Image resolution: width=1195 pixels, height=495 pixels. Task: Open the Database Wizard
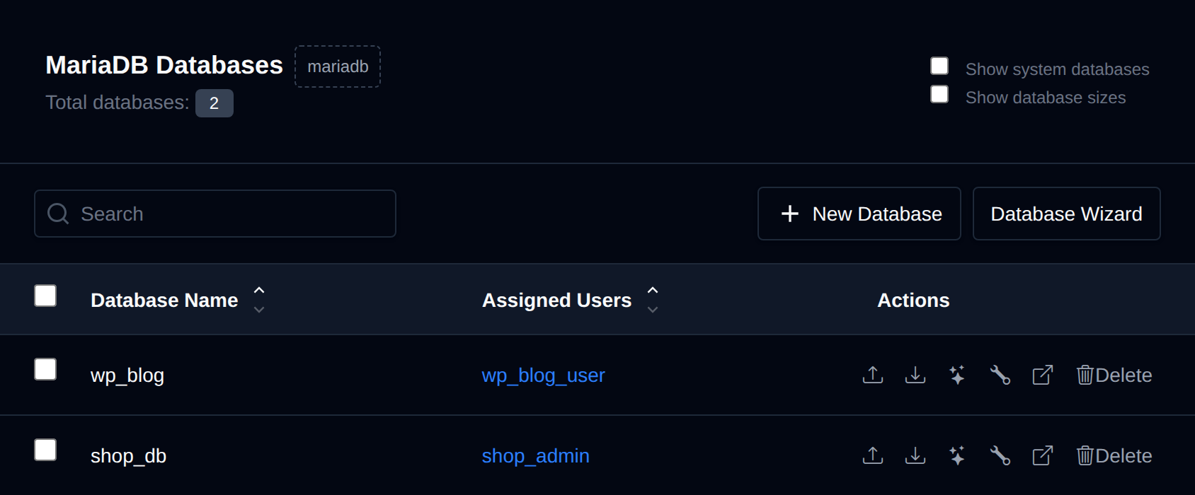pos(1067,214)
